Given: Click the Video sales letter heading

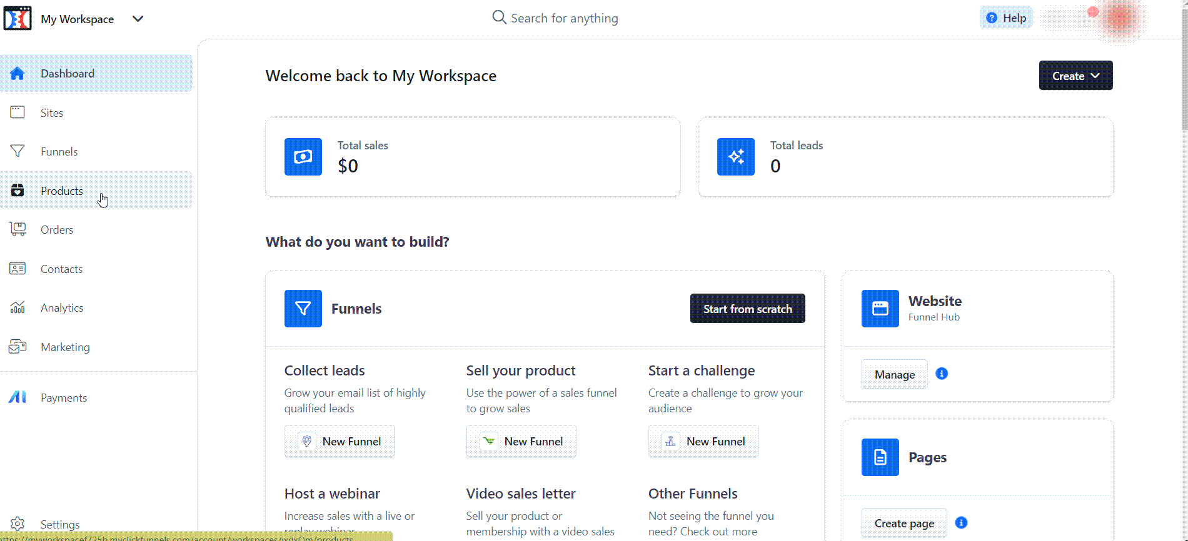Looking at the screenshot, I should (x=521, y=494).
